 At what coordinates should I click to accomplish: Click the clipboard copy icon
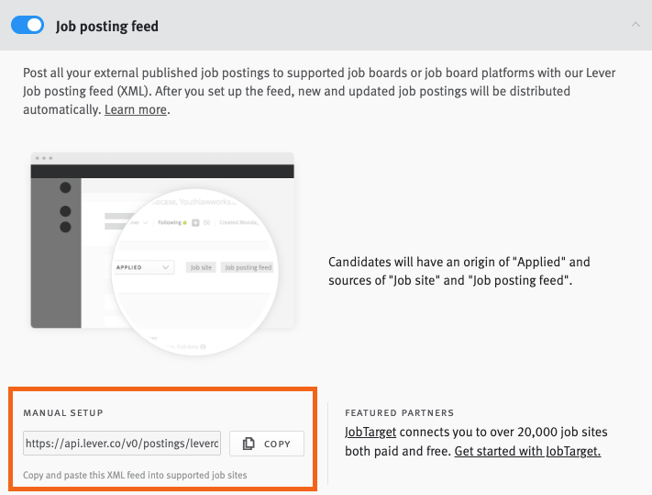click(249, 444)
